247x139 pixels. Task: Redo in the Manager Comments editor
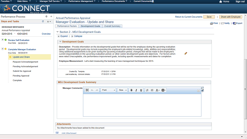click(97, 90)
